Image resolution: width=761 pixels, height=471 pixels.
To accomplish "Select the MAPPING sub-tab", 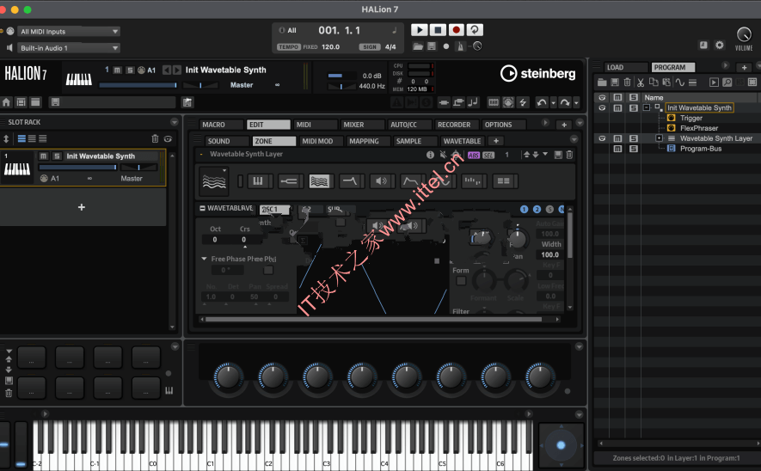I will 368,141.
